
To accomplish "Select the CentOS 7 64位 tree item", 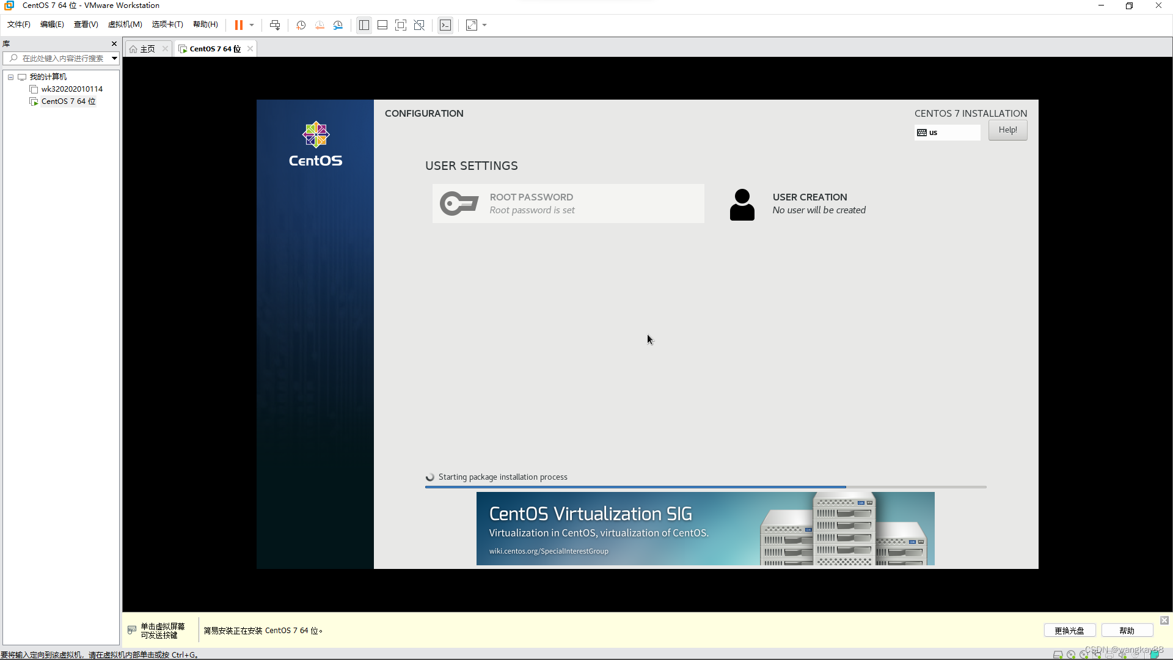I will (x=68, y=101).
